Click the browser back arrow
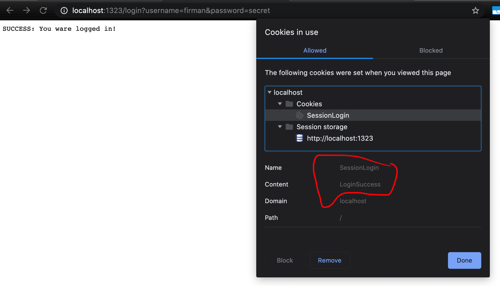The height and width of the screenshot is (286, 500). [x=10, y=10]
